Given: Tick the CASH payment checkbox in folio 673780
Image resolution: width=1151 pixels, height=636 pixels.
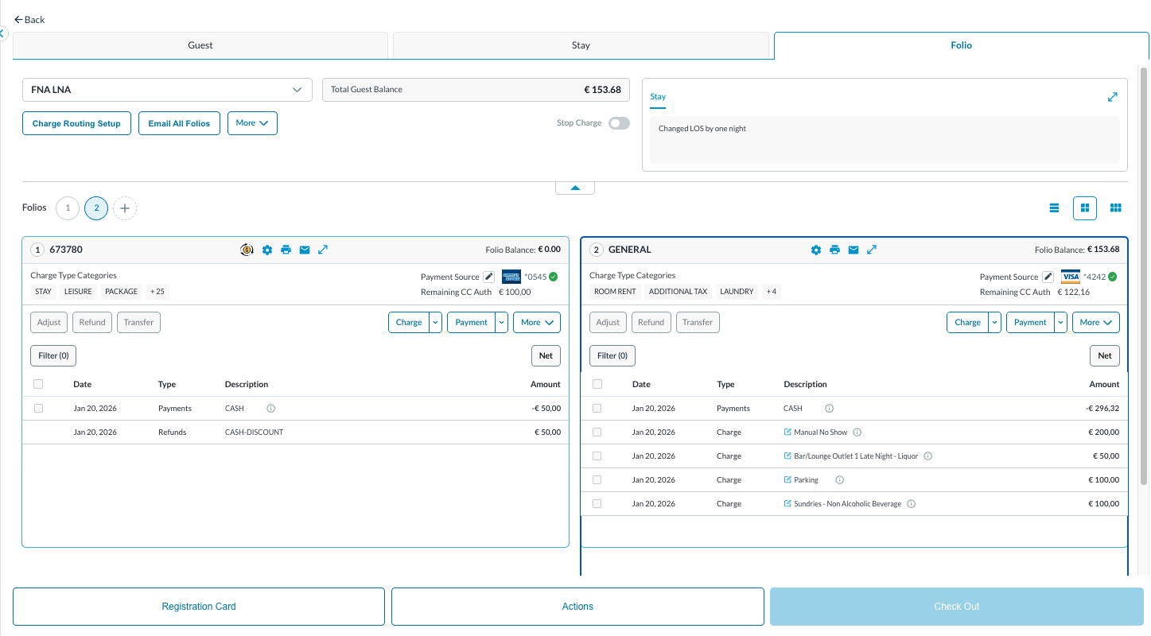Looking at the screenshot, I should tap(38, 409).
